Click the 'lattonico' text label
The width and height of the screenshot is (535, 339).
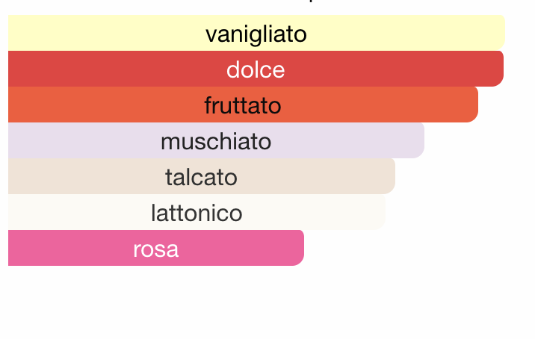[x=197, y=213]
